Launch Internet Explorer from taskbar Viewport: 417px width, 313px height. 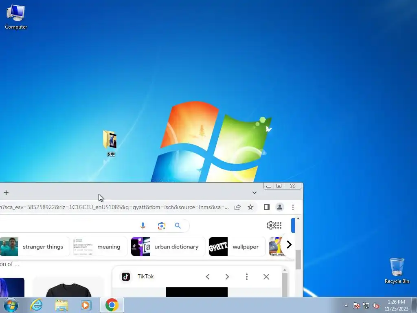tap(36, 305)
